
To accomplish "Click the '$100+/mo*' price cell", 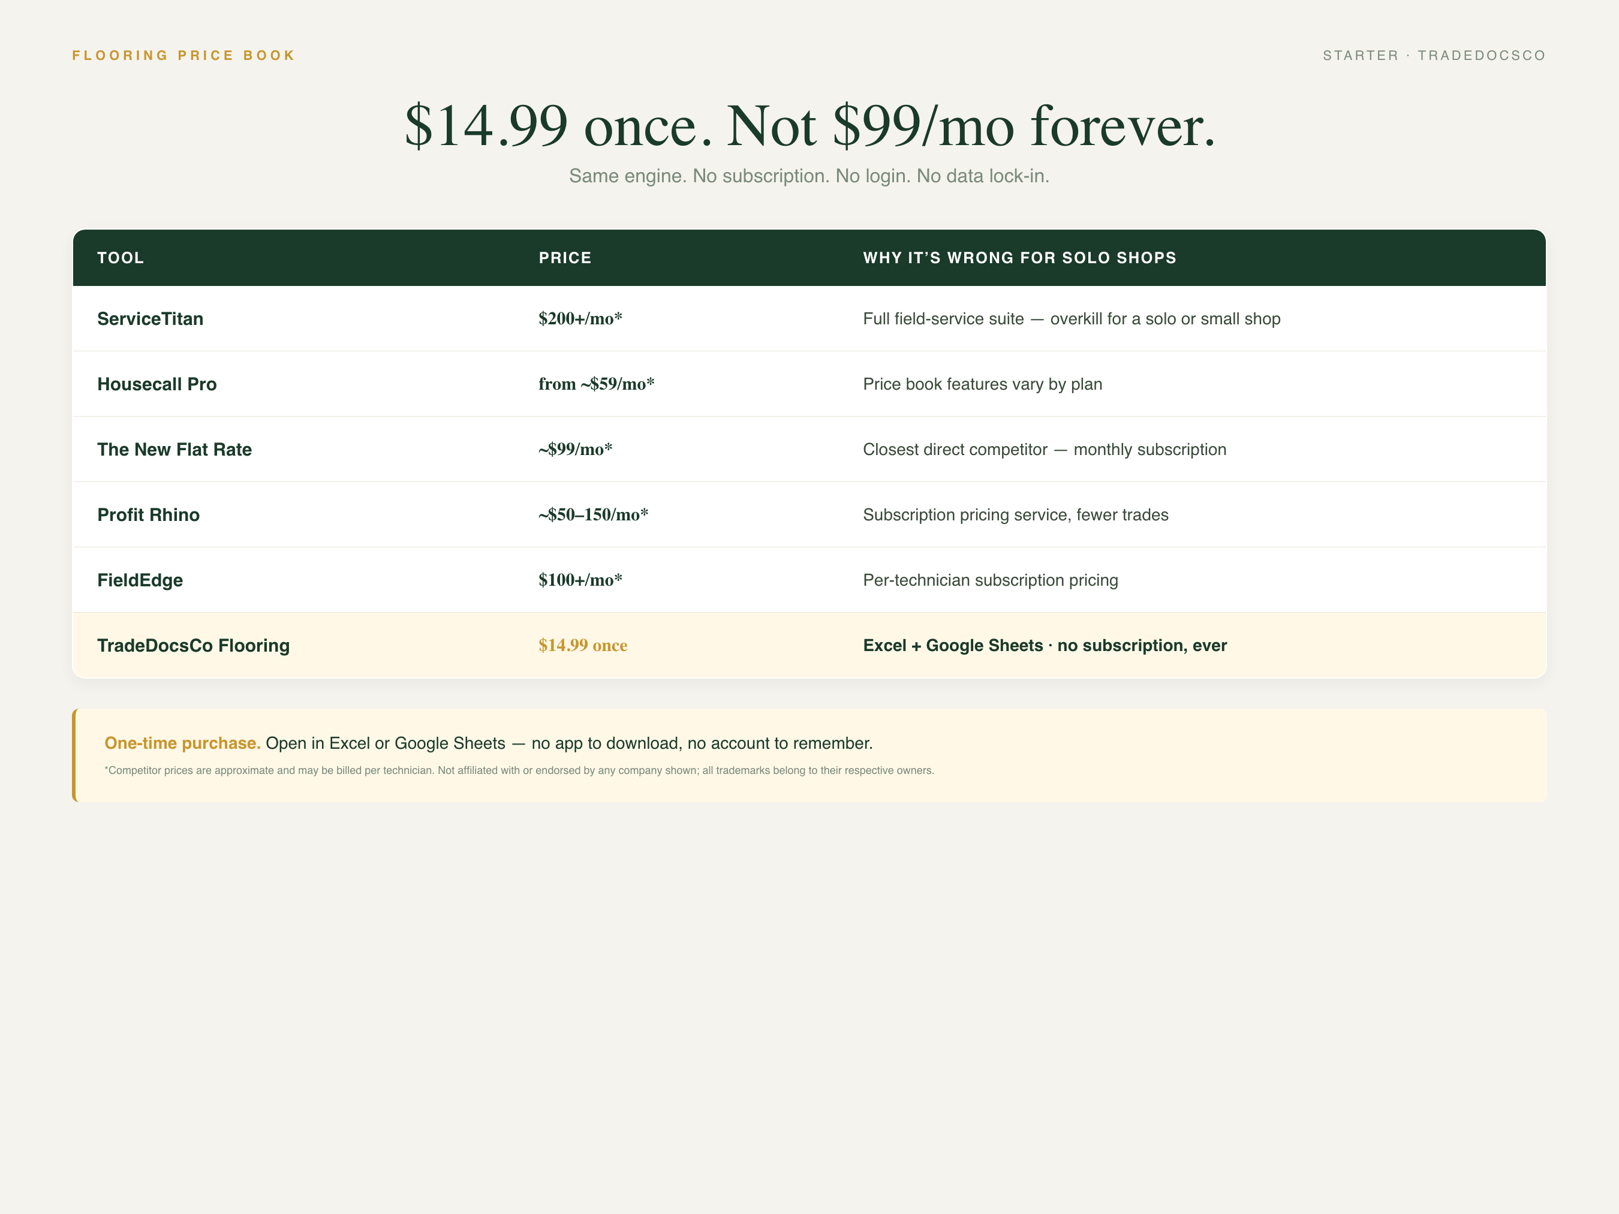I will [580, 580].
